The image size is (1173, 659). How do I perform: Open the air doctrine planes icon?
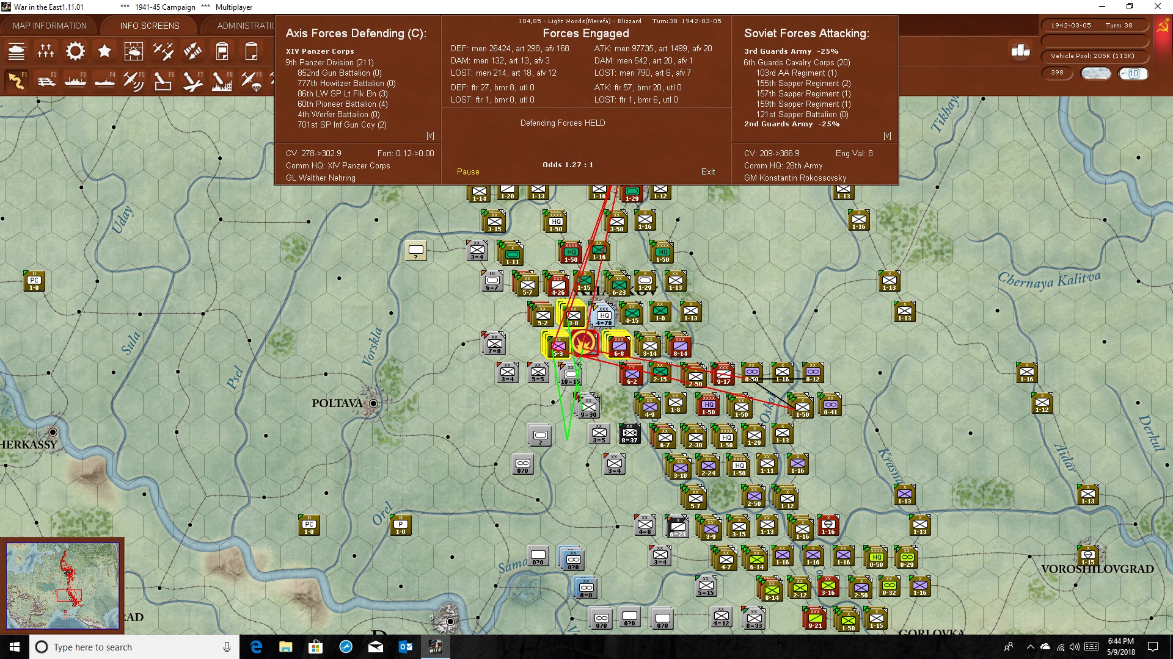pos(163,51)
